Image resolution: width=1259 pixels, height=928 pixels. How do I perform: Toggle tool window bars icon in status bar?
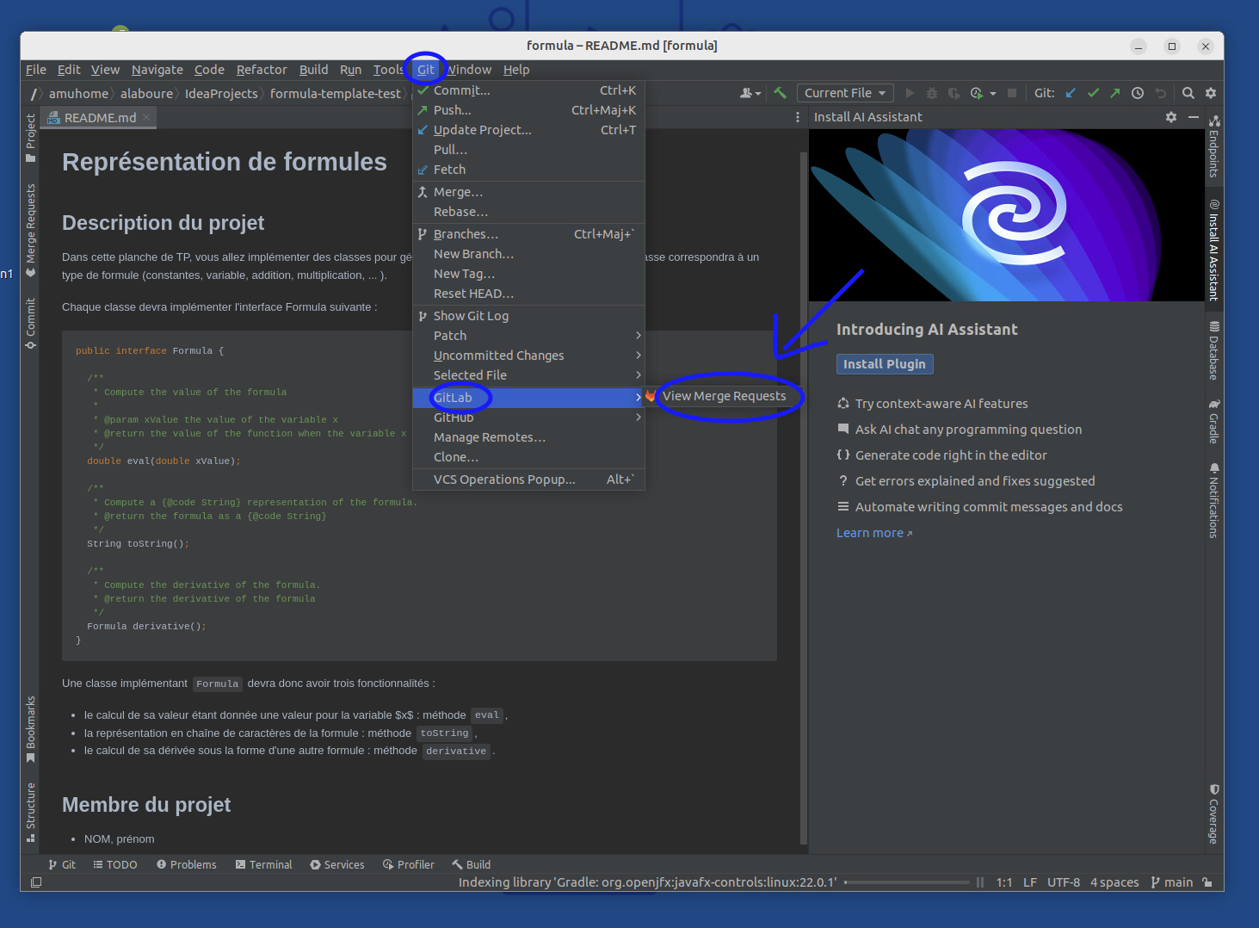click(x=36, y=882)
